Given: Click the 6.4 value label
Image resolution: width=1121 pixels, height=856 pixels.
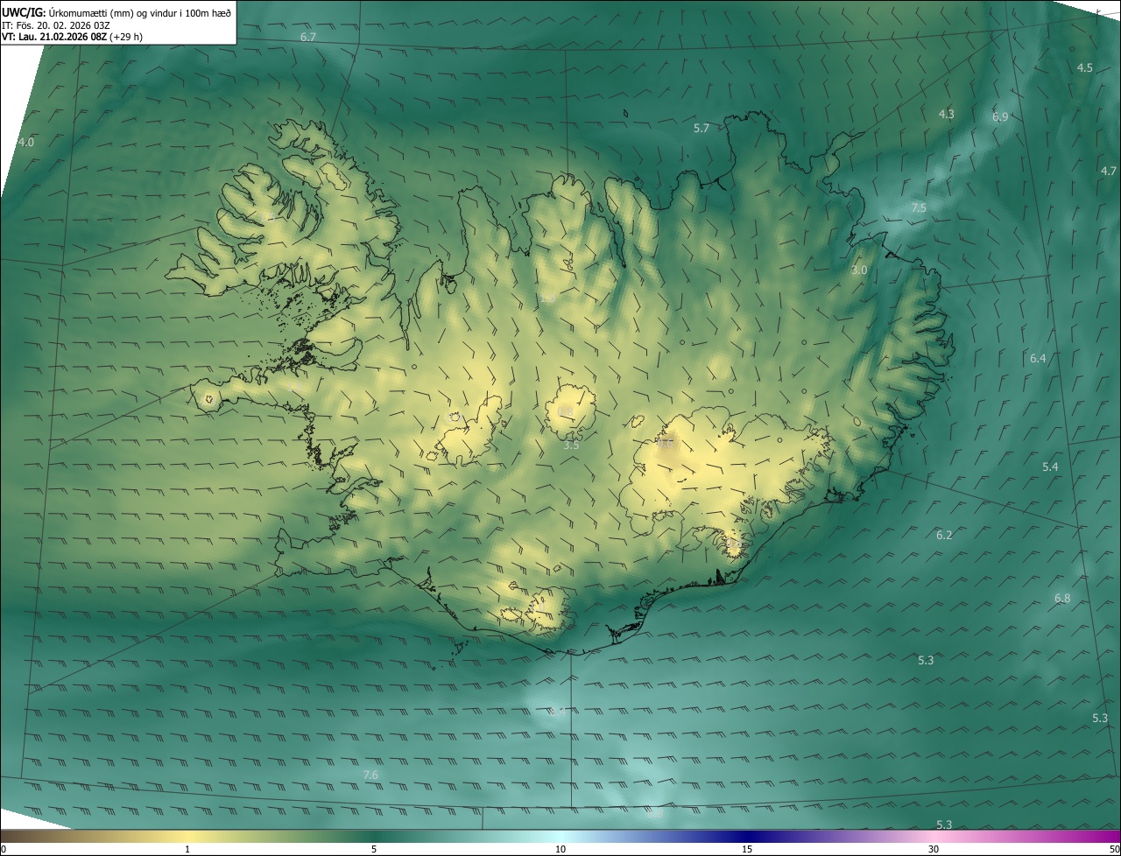Looking at the screenshot, I should 1038,358.
